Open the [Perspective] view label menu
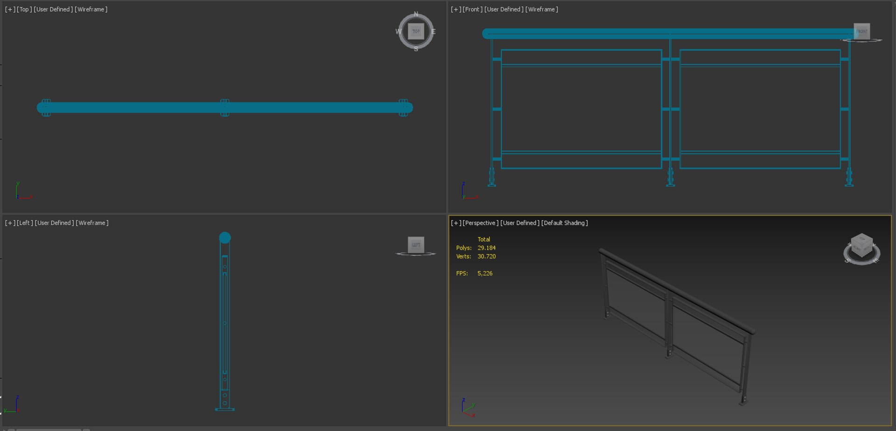The image size is (896, 431). (x=480, y=223)
